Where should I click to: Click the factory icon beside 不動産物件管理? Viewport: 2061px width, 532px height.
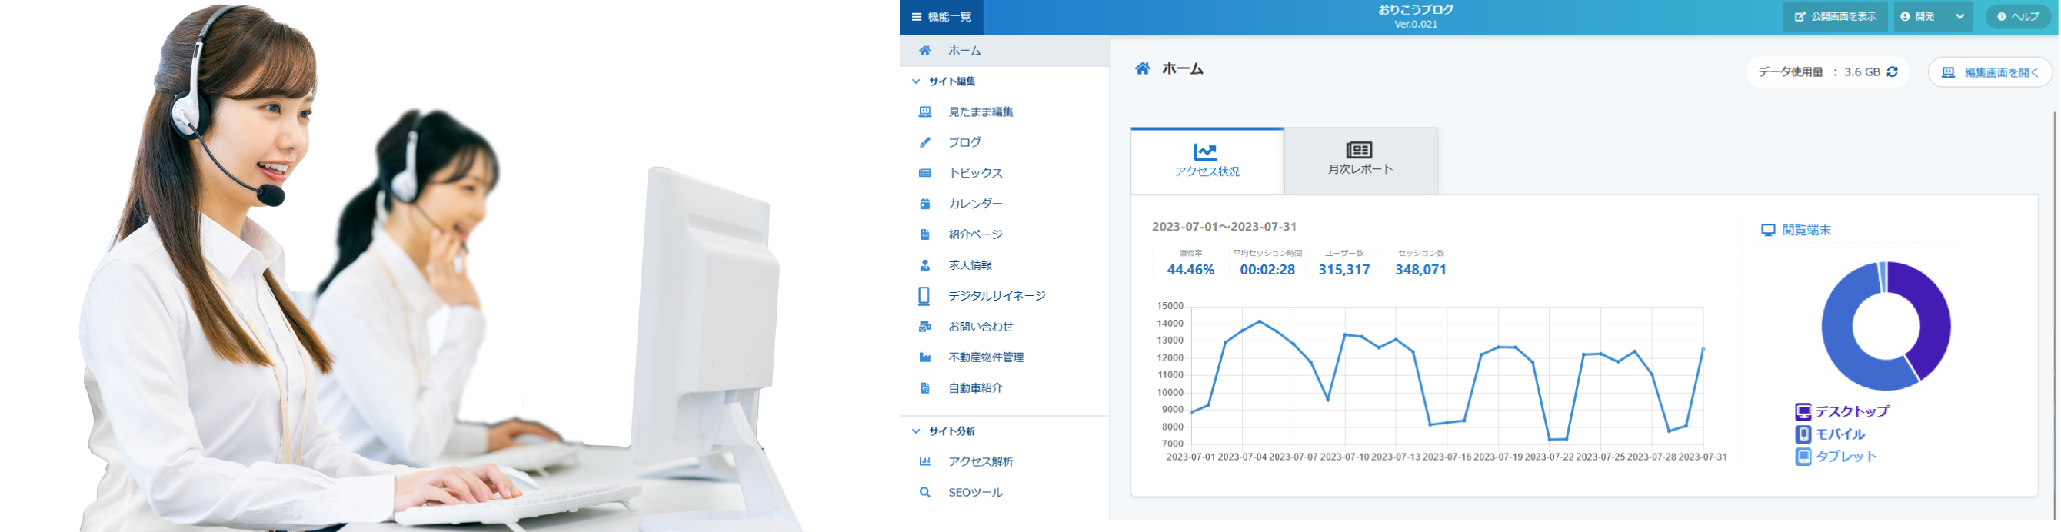point(925,357)
